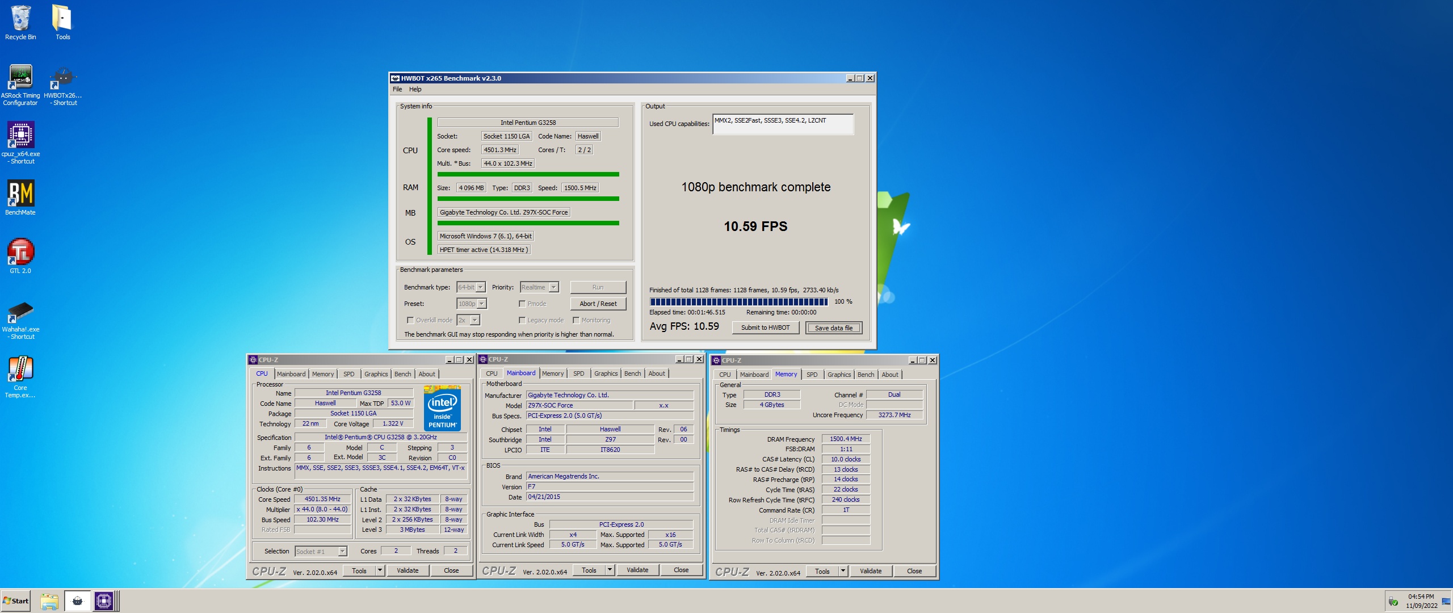
Task: Open CPU tab in Mainboard window
Action: click(492, 373)
